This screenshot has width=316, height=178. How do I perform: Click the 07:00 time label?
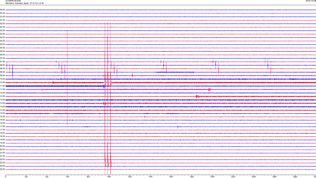[x=2, y=58]
